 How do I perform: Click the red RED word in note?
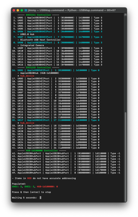click(29, 178)
